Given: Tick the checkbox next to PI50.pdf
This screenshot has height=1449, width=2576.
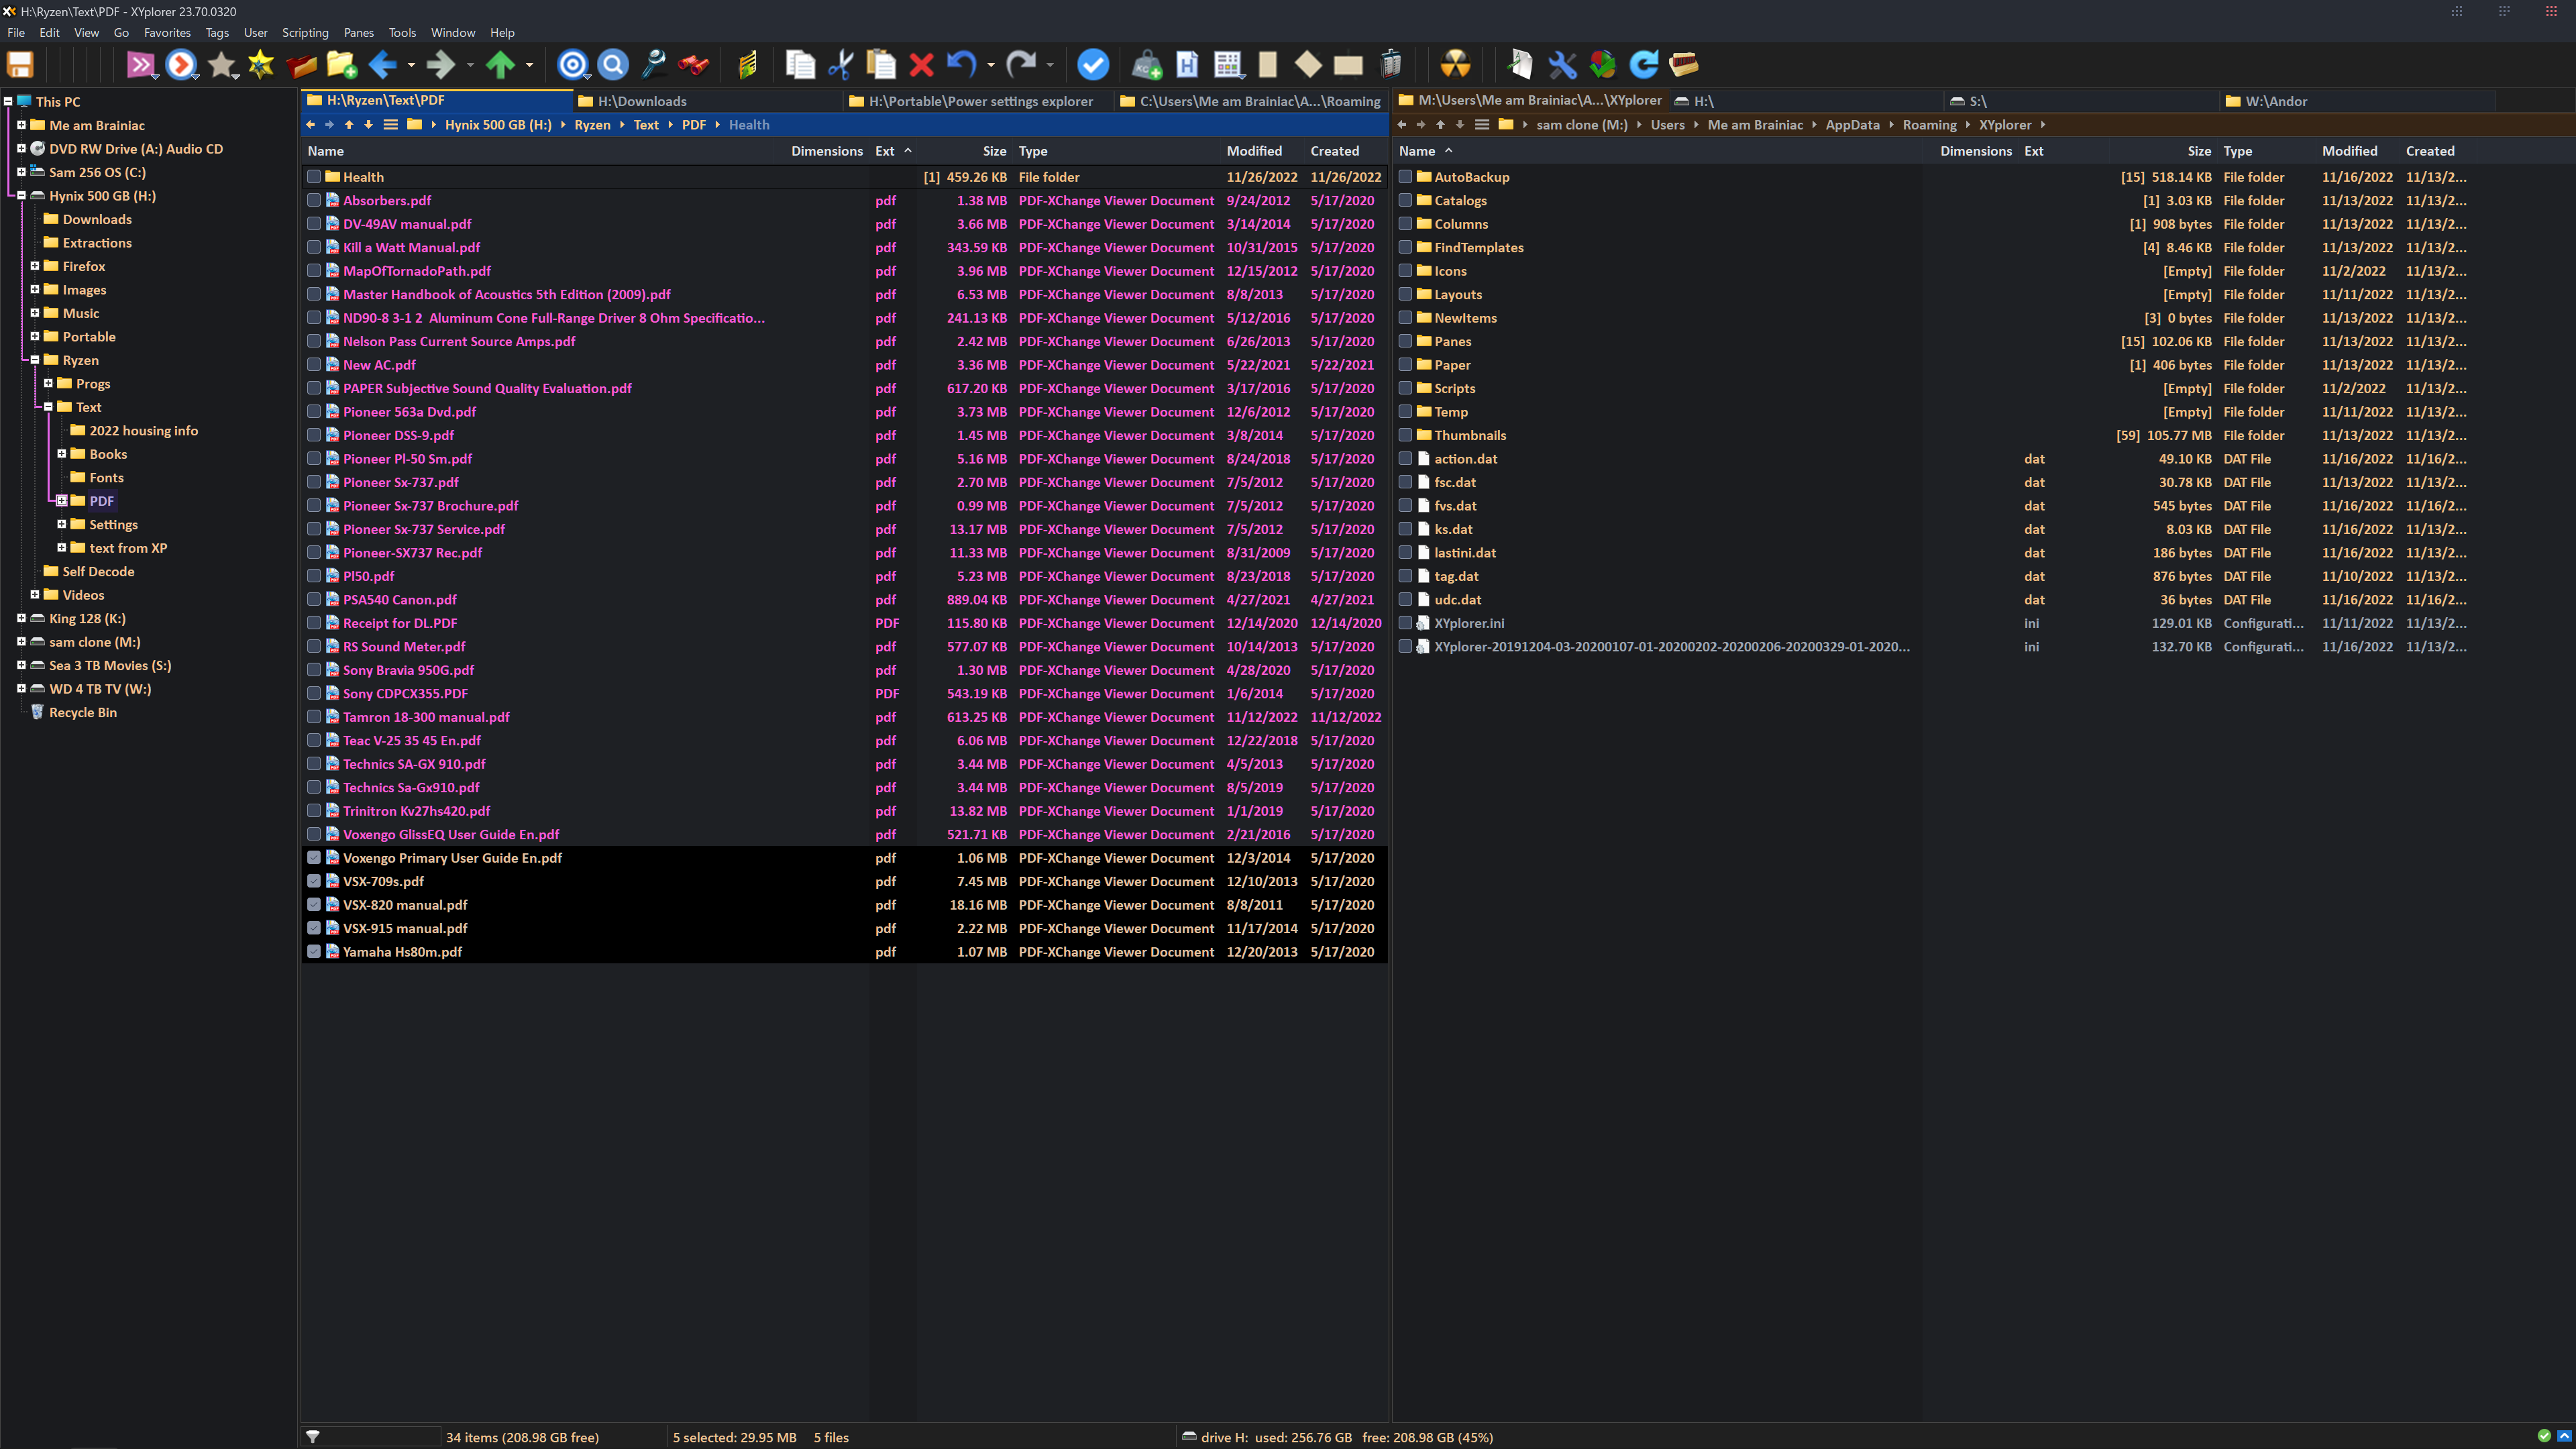Looking at the screenshot, I should [314, 576].
